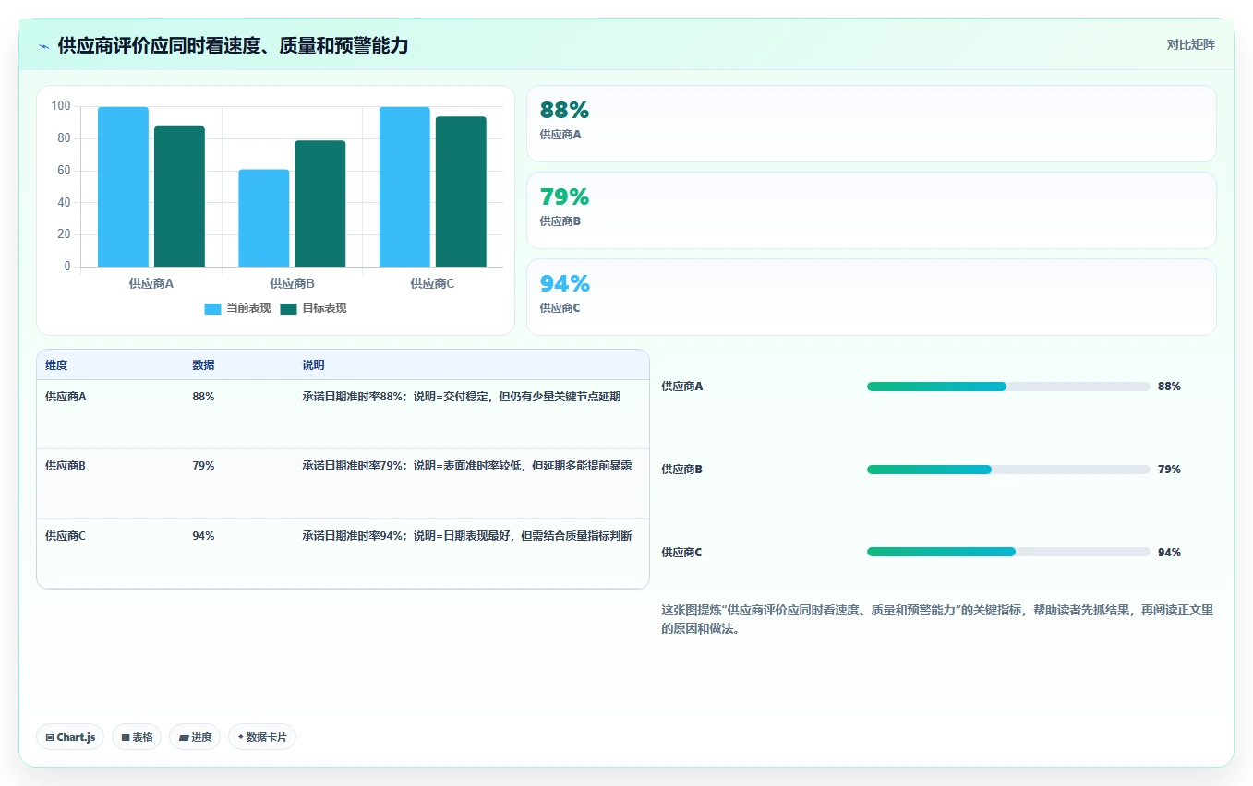The width and height of the screenshot is (1253, 786).
Task: Click the 供应商A label beside its progress bar
Action: (681, 387)
